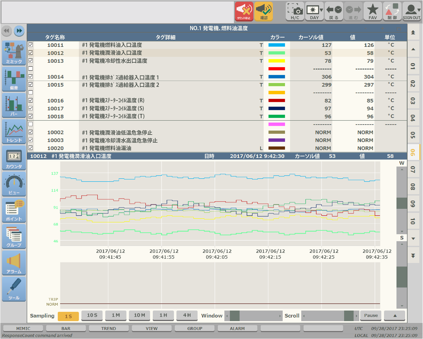Open the ALARM bottom menu tab
423x339 pixels.
tap(237, 328)
